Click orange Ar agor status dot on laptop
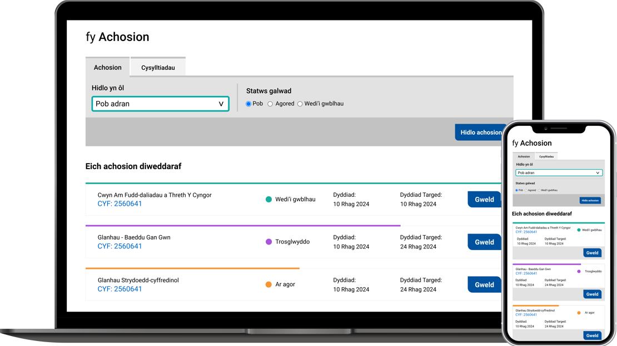The width and height of the screenshot is (617, 346). coord(269,284)
